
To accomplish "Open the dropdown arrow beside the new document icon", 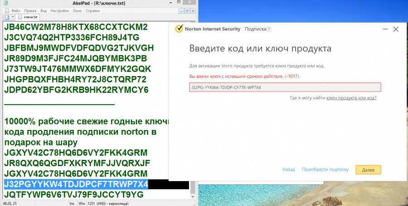I will [13, 17].
